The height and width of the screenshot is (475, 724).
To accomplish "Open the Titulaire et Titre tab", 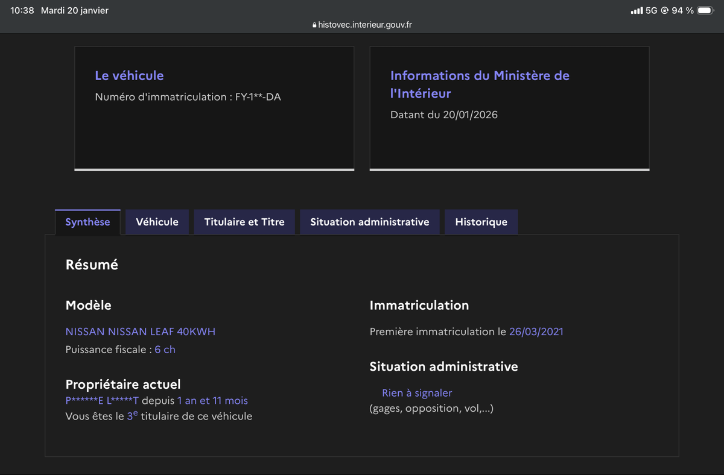I will 244,222.
